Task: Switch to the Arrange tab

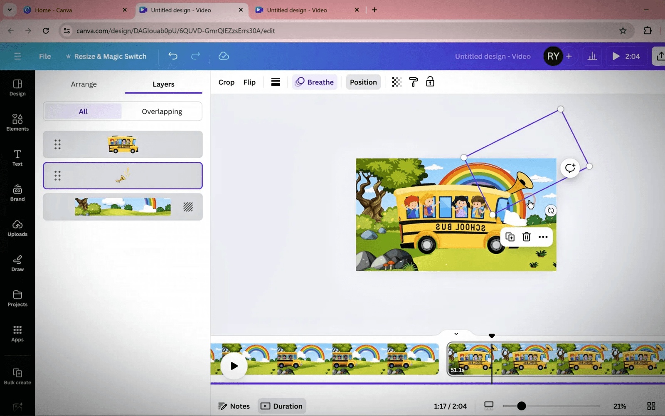Action: click(x=84, y=84)
